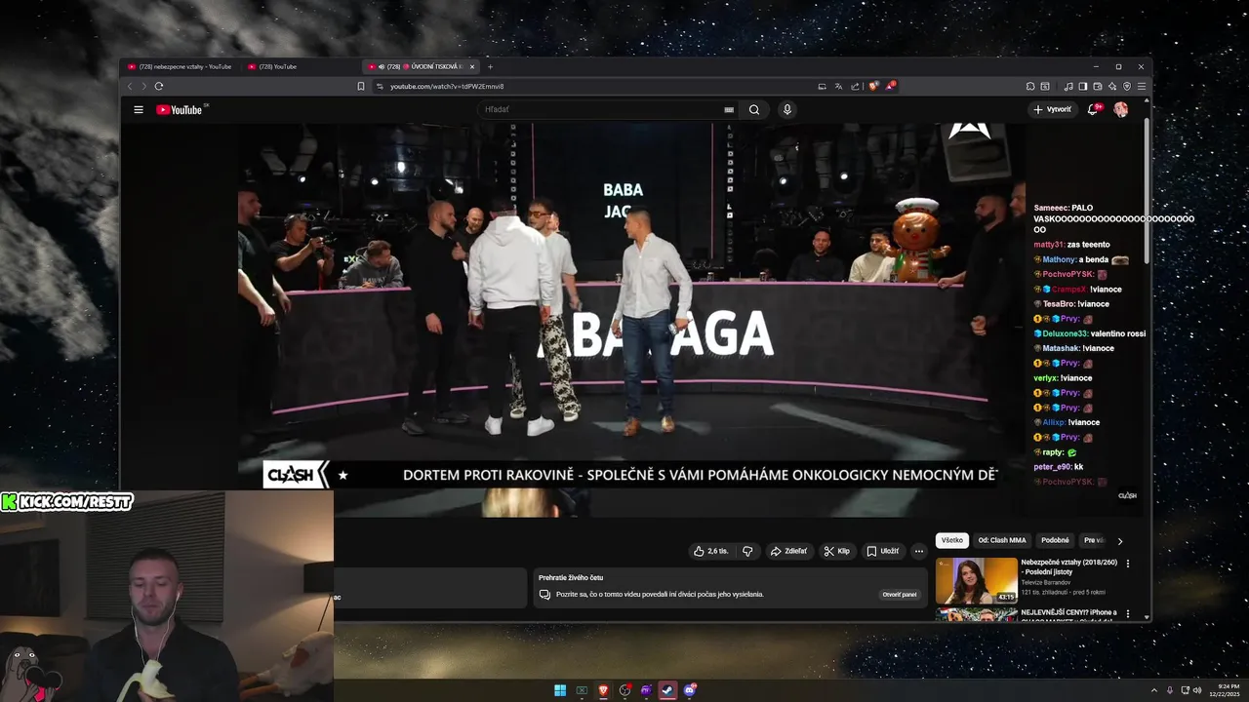The width and height of the screenshot is (1249, 702).
Task: Open Brave Rewards triangle icon
Action: (x=891, y=86)
